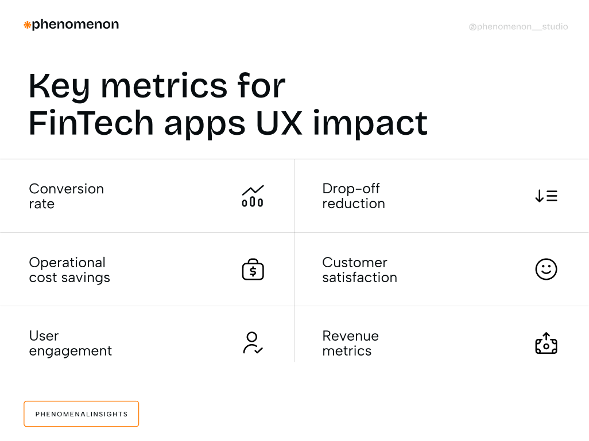Open the @phenomenon__studio handle

pyautogui.click(x=518, y=26)
